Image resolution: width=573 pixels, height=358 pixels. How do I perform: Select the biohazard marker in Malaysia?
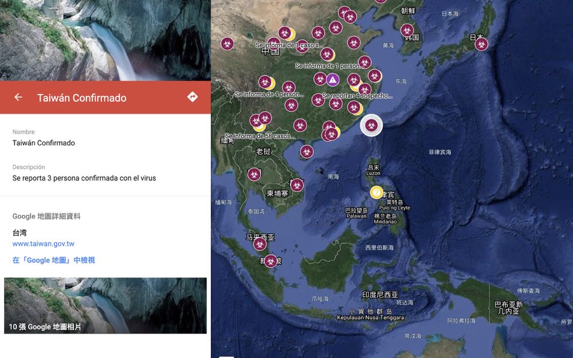[260, 244]
